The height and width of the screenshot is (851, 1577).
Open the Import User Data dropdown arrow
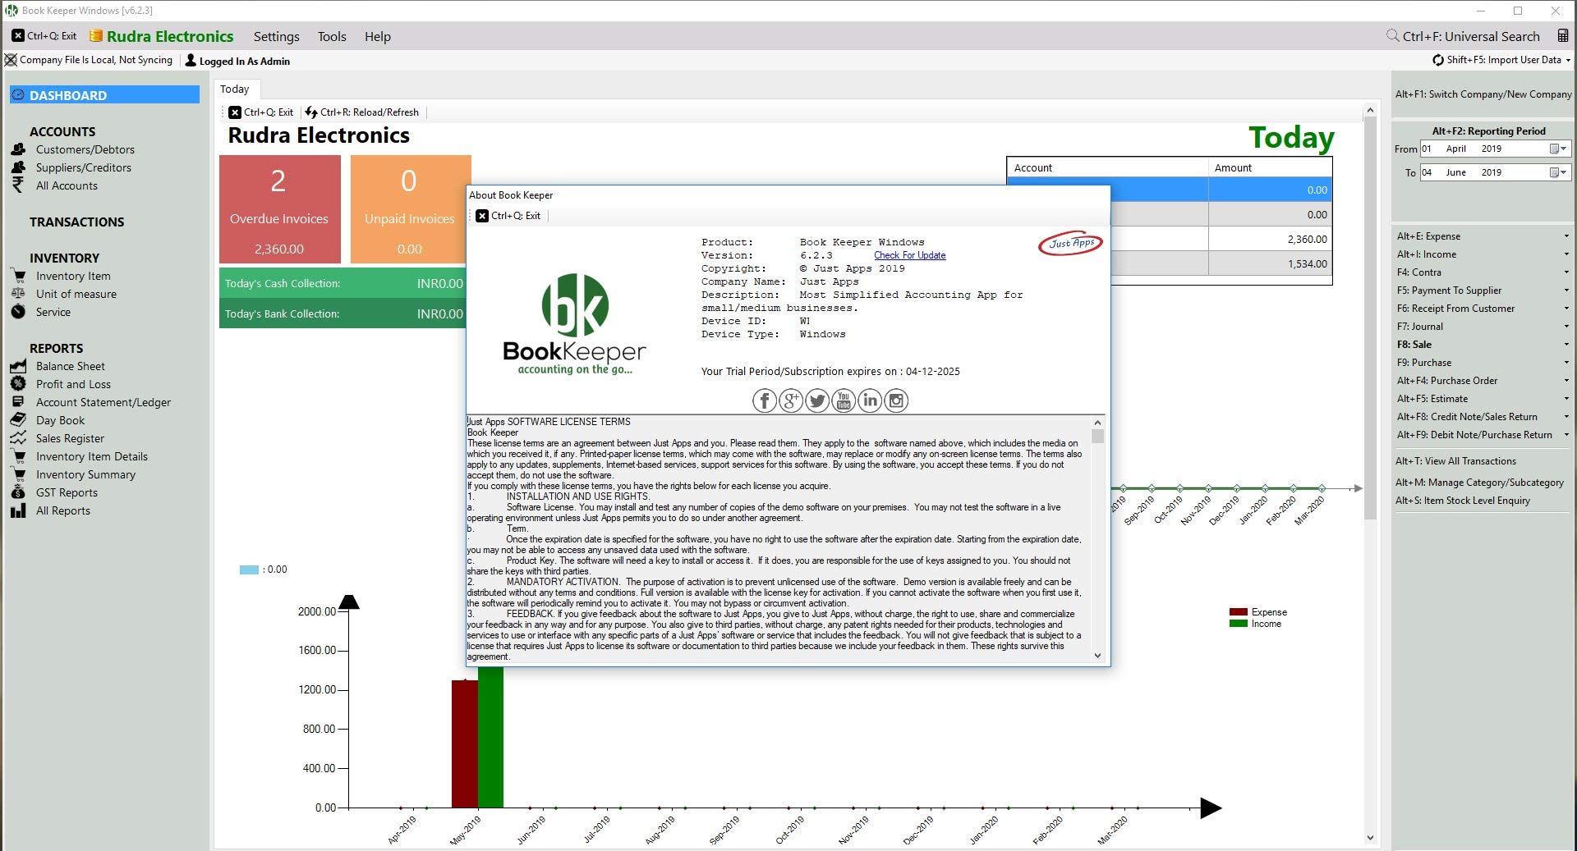(1567, 60)
